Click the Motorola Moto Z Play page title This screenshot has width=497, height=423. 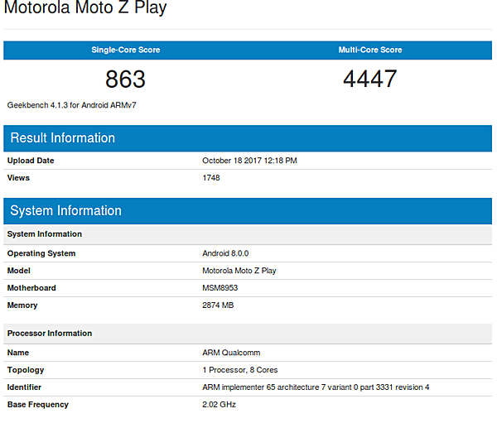point(85,9)
